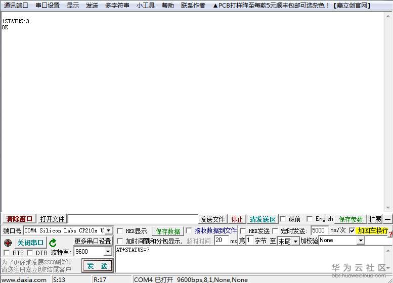Open the 小工具 menu
The height and width of the screenshot is (283, 393).
146,5
